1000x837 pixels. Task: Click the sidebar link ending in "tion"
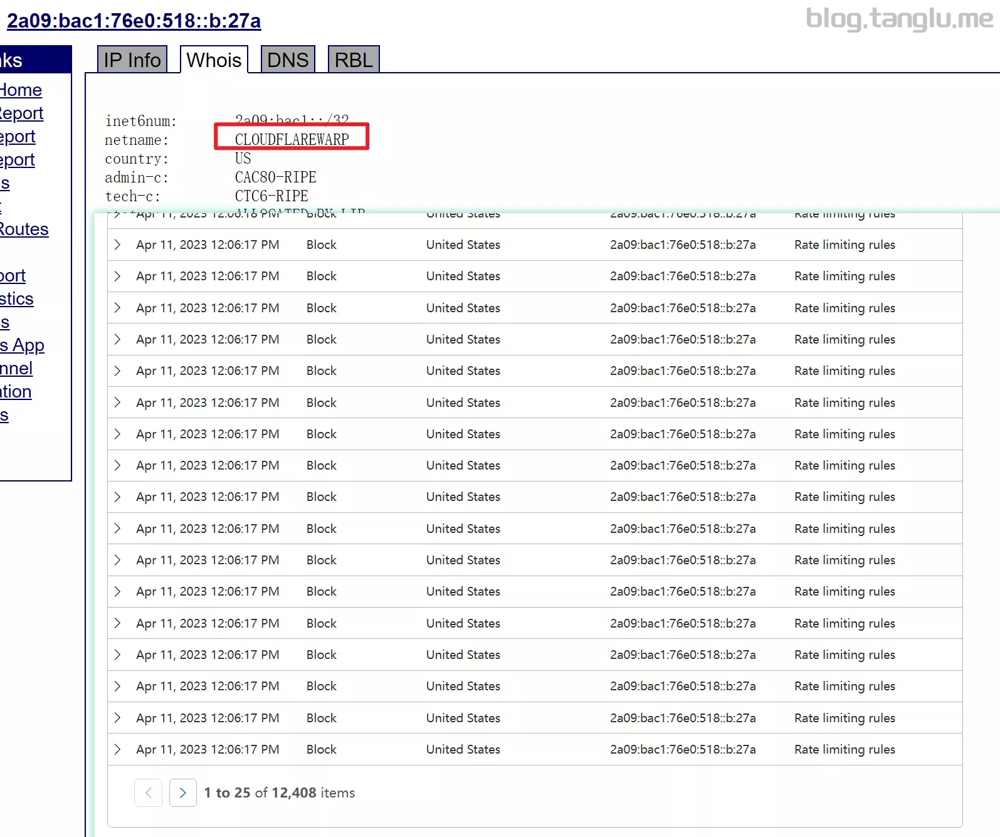tap(16, 392)
